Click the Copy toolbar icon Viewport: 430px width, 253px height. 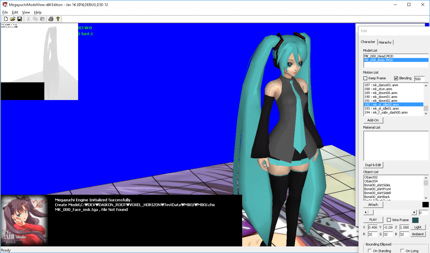[x=35, y=19]
